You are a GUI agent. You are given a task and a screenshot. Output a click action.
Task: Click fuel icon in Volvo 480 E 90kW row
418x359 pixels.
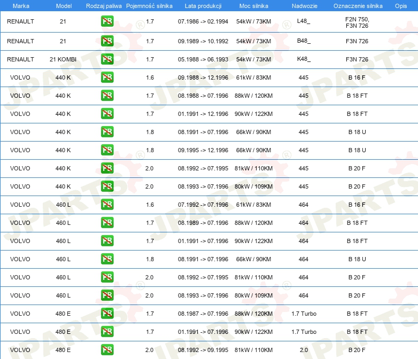tap(107, 331)
